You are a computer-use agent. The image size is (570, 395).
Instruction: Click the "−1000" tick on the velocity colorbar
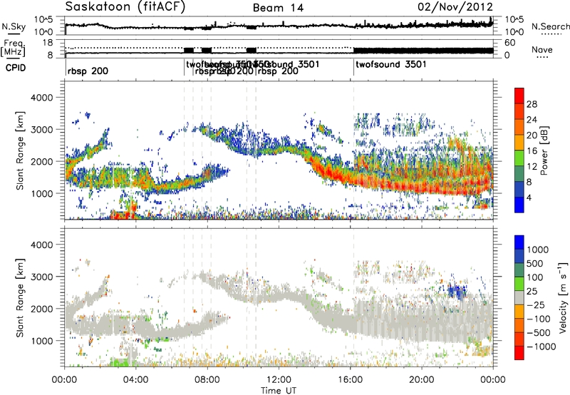541,347
